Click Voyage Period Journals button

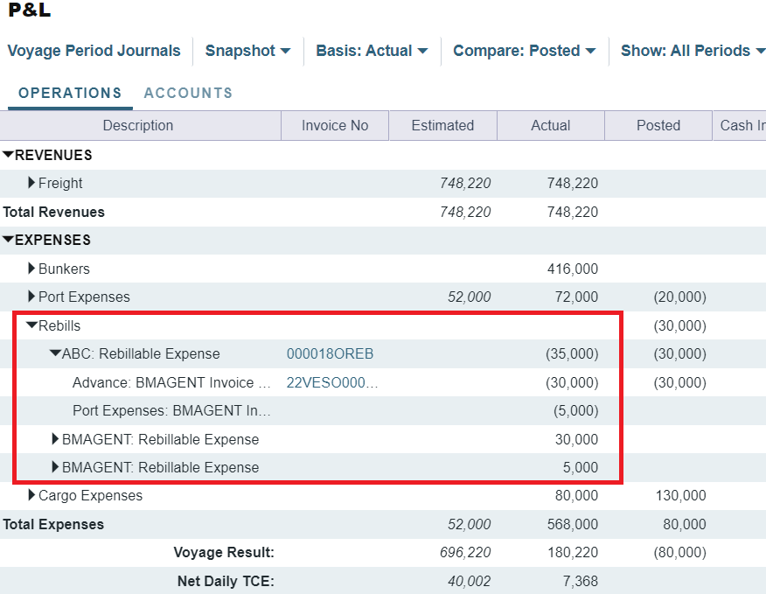94,51
